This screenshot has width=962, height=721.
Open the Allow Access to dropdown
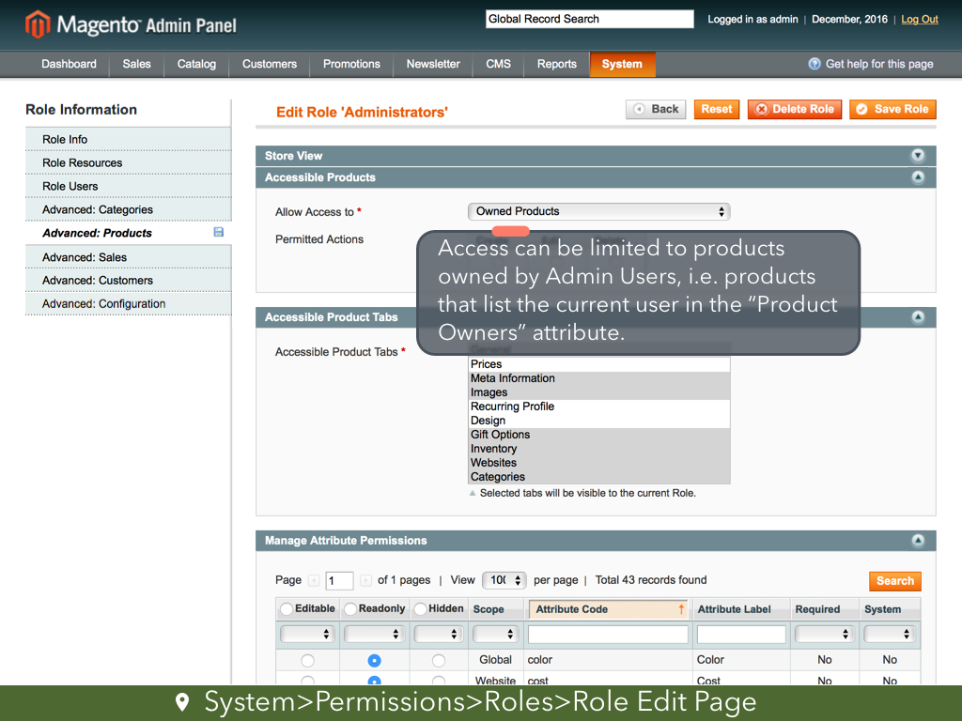[x=598, y=212]
